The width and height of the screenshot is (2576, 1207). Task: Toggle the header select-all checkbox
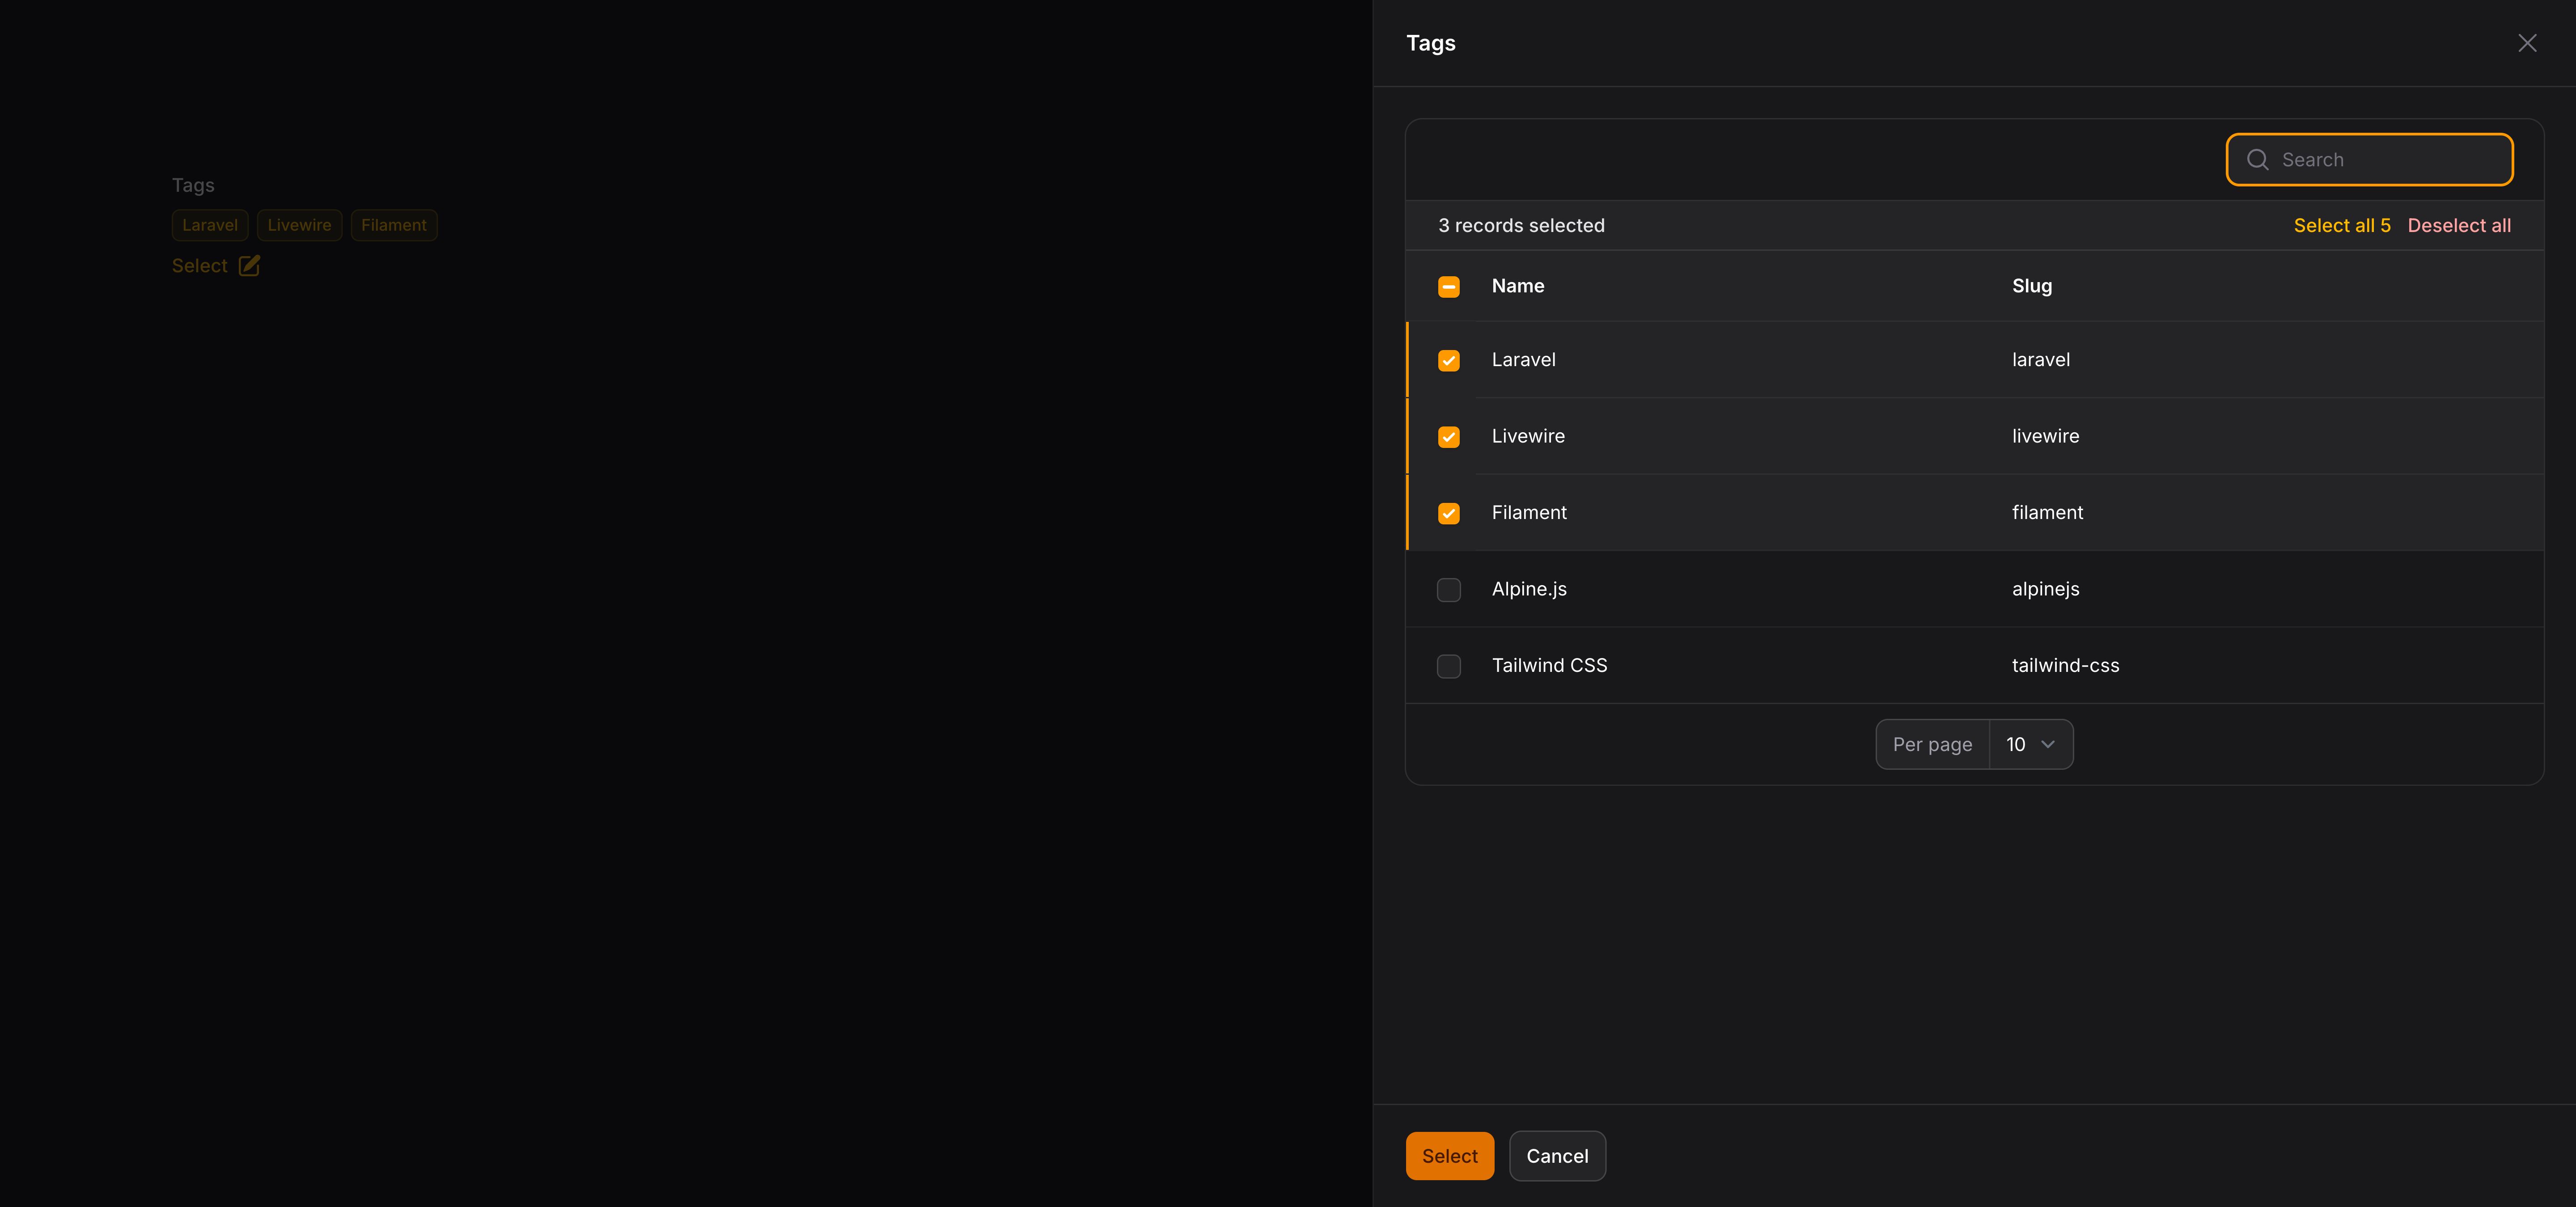point(1448,287)
